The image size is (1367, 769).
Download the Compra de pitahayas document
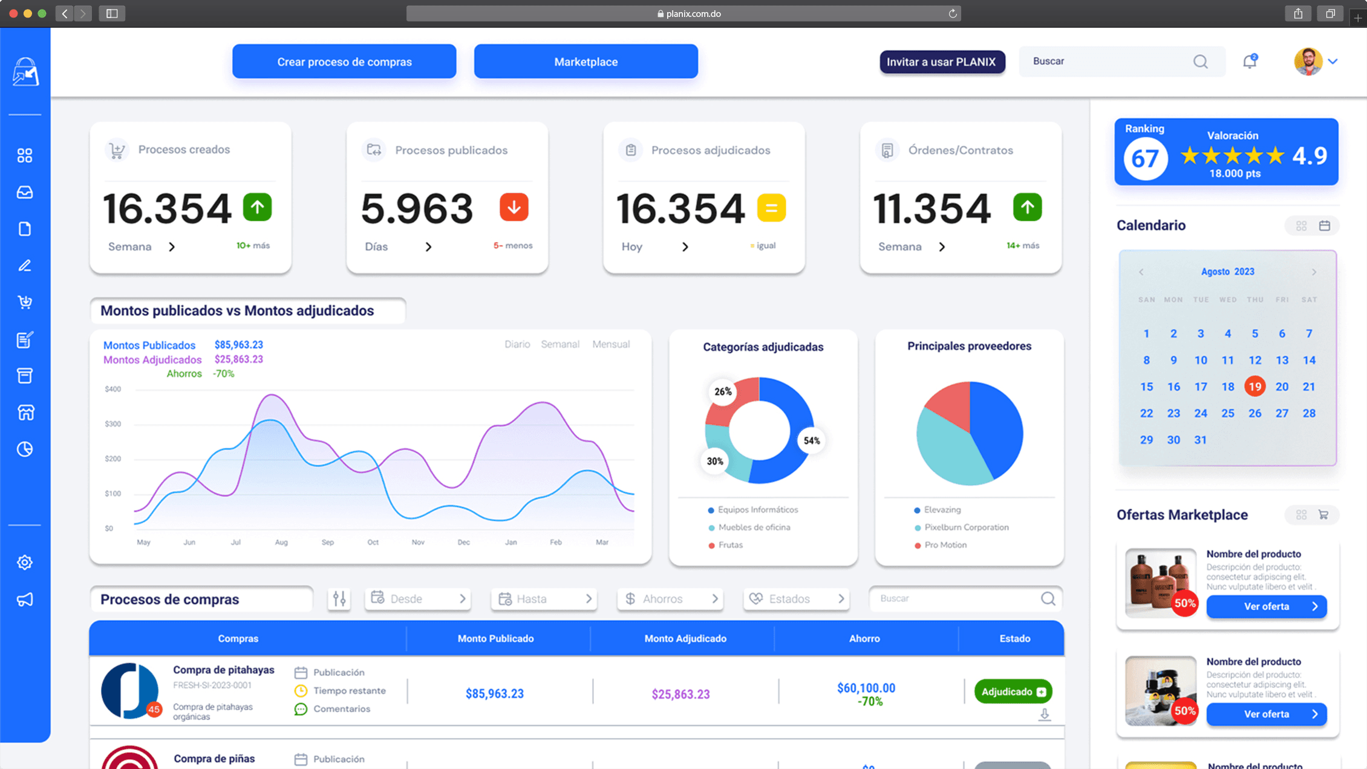click(x=1045, y=715)
